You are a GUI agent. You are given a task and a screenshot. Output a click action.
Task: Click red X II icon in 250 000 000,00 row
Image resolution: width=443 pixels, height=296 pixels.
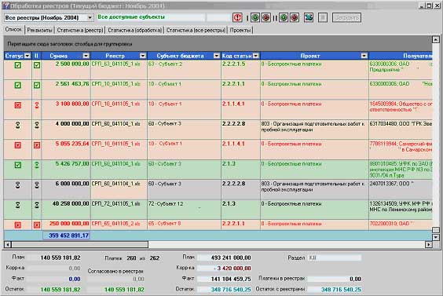point(37,225)
